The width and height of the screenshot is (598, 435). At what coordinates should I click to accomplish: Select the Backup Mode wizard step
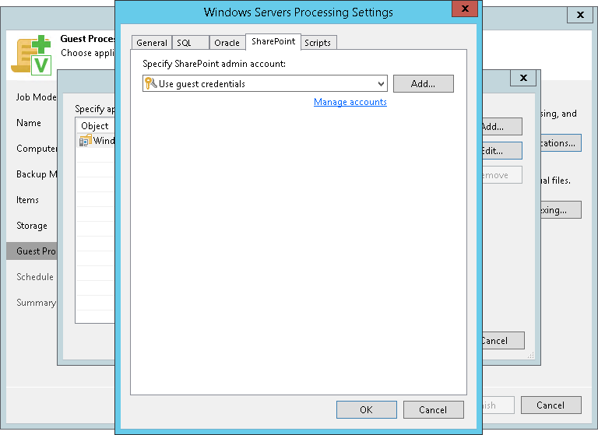(37, 174)
